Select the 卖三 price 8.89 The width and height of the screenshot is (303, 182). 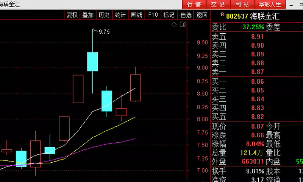[x=258, y=54]
